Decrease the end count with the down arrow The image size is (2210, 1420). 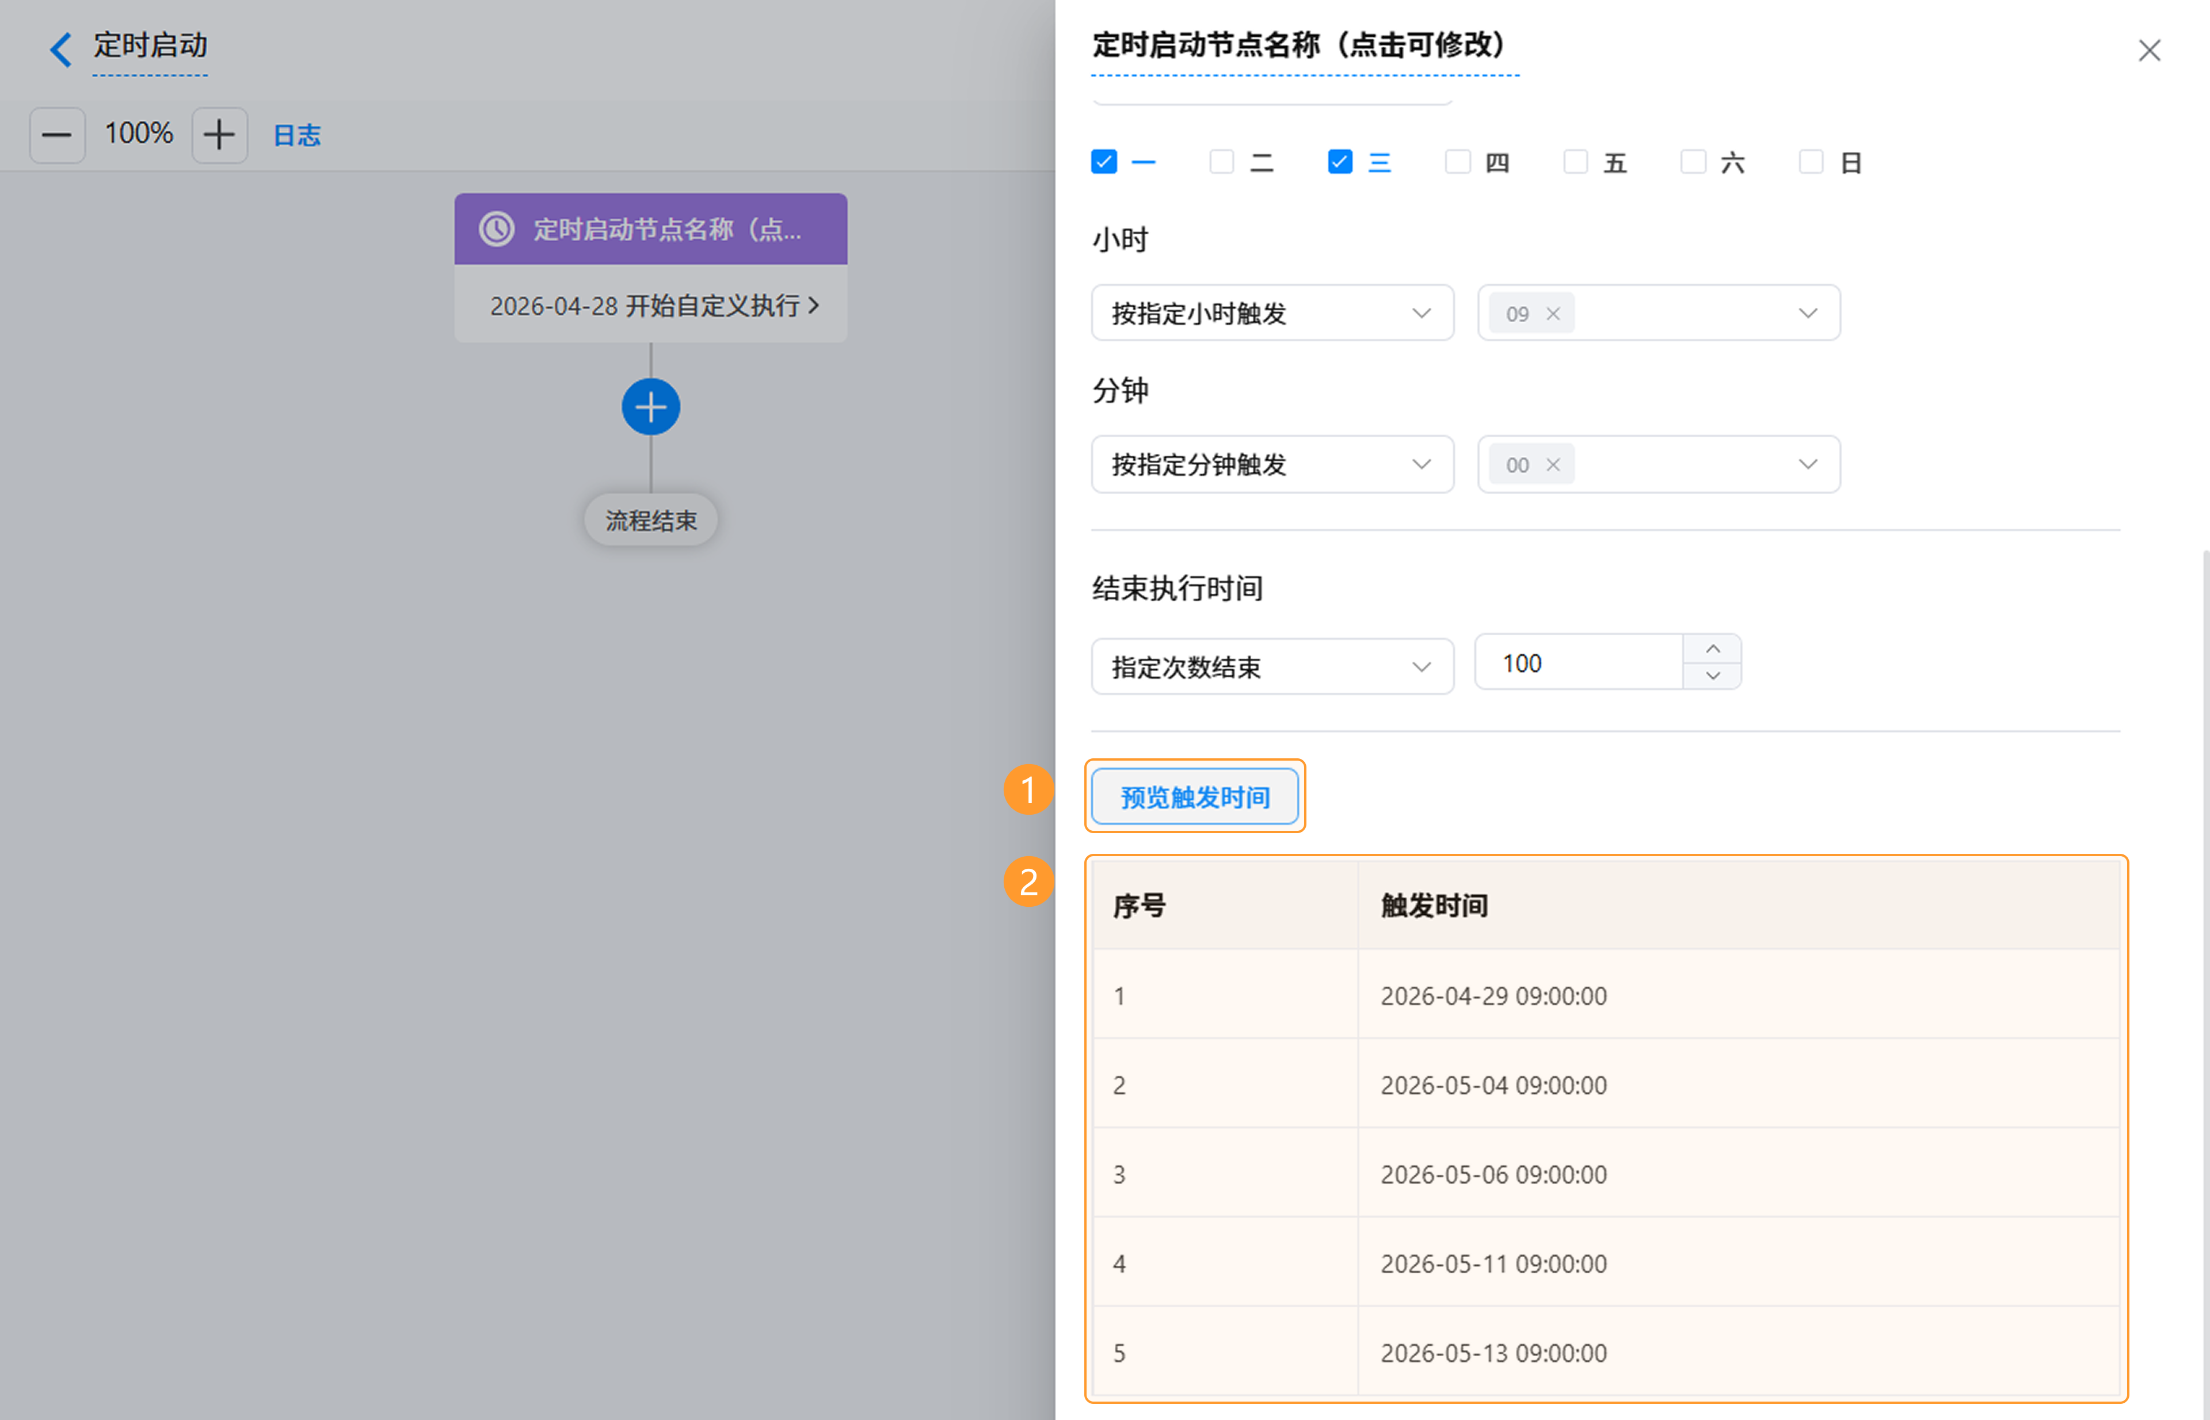(1713, 676)
